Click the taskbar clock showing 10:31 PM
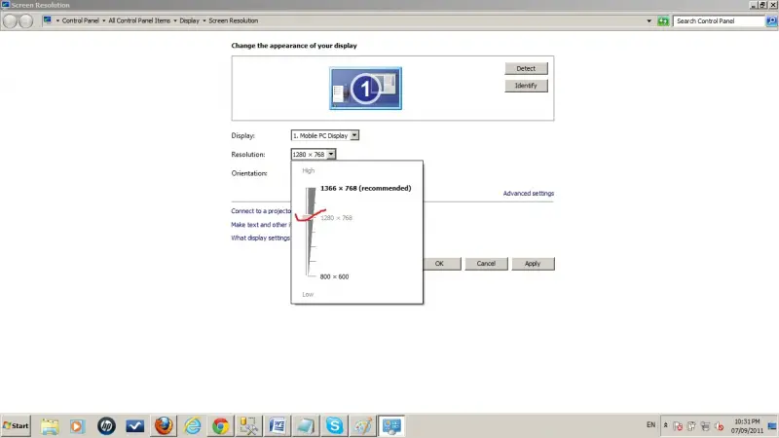Viewport: 779px width, 438px height. [x=747, y=426]
